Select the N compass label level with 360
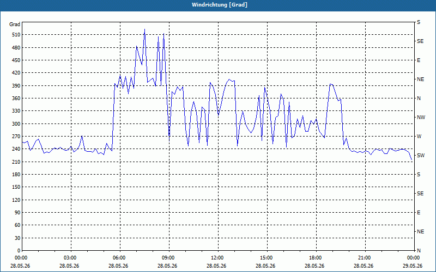This screenshot has width=436, height=272. point(419,98)
